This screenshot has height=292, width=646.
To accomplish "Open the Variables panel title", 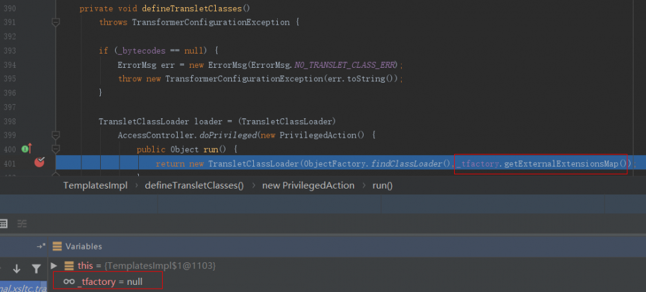I will click(83, 246).
